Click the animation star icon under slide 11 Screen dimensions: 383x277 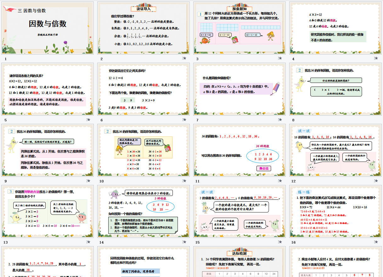280,181
